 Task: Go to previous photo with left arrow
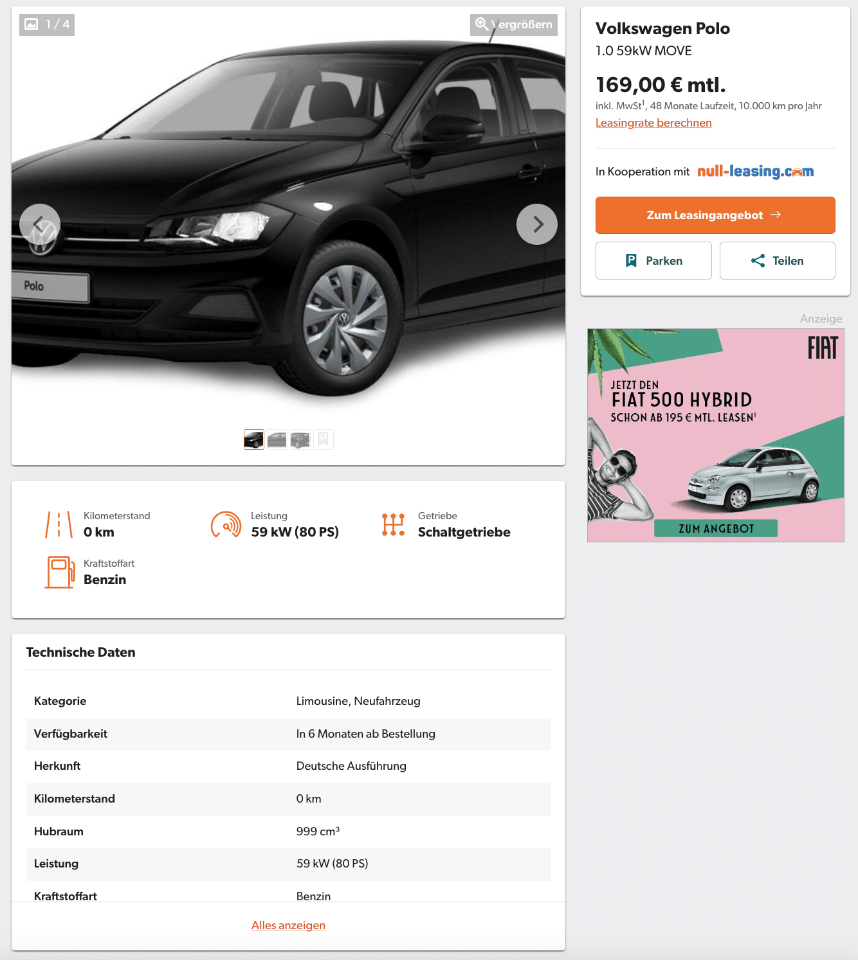point(40,224)
